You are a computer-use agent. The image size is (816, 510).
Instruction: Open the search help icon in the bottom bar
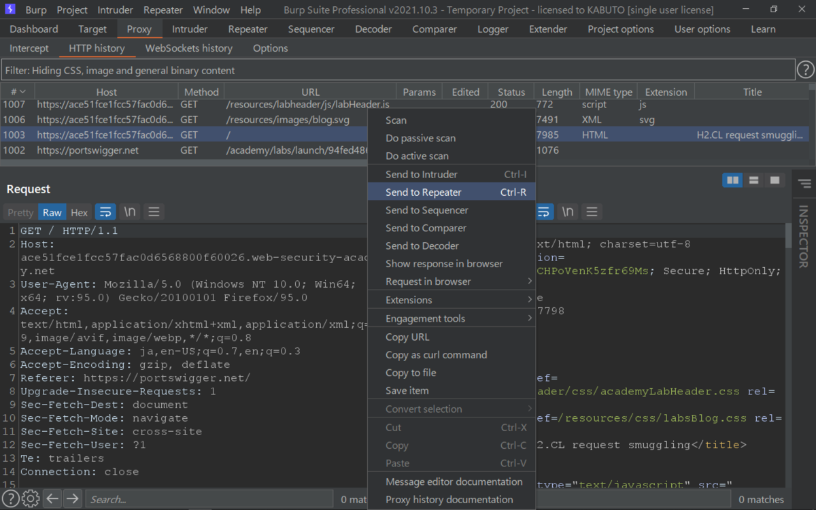(x=10, y=498)
